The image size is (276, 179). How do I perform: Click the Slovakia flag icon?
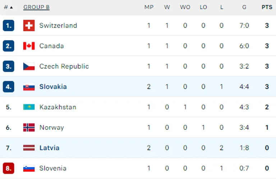click(x=29, y=87)
